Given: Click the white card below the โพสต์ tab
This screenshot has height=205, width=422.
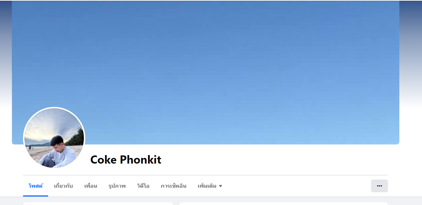Looking at the screenshot, I should (98, 204).
